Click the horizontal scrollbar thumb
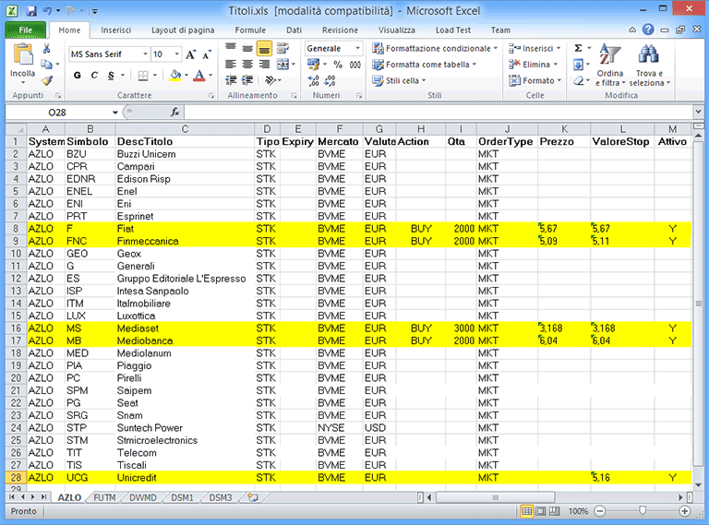Image resolution: width=709 pixels, height=525 pixels. [x=495, y=497]
